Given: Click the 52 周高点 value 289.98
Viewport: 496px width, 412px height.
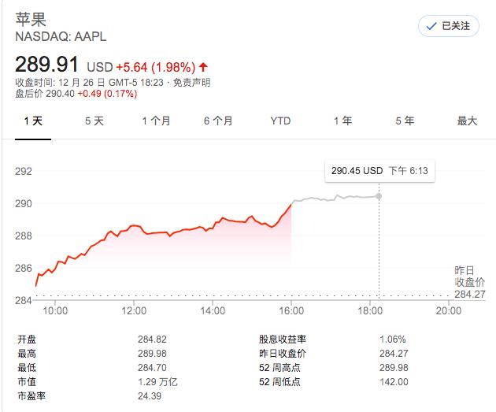Looking at the screenshot, I should point(394,368).
